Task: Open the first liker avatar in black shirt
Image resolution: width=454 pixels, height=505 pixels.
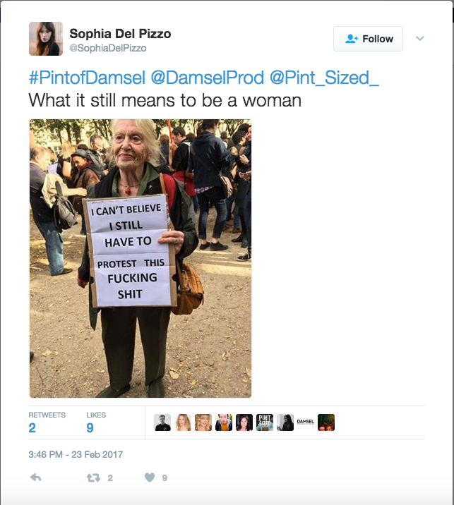Action: pos(162,422)
